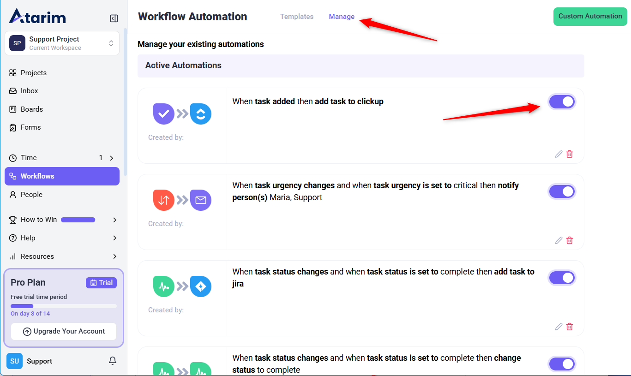Switch to the Templates tab

click(x=297, y=17)
